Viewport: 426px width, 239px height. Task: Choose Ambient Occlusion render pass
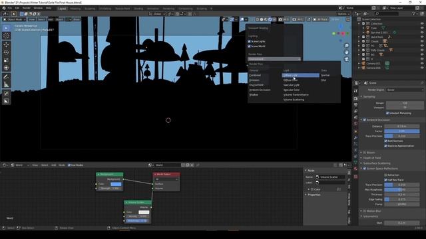[x=260, y=90]
